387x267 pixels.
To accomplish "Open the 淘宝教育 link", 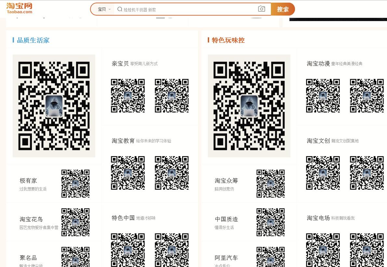I will 123,141.
